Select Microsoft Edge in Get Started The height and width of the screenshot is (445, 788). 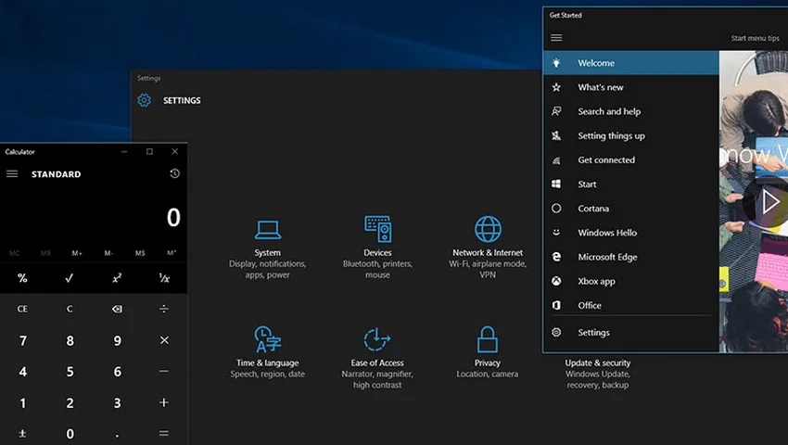tap(631, 257)
